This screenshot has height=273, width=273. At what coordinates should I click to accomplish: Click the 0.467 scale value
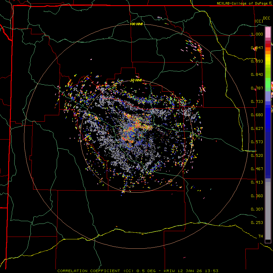coord(257,169)
